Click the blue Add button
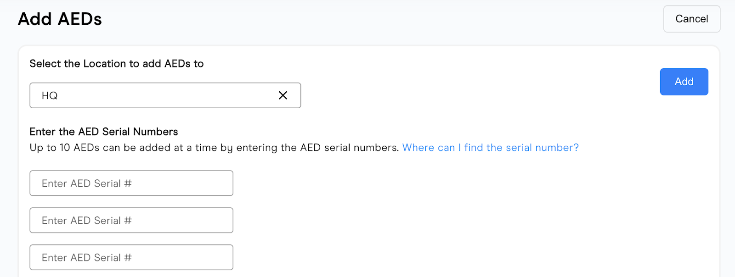Image resolution: width=735 pixels, height=277 pixels. 684,82
